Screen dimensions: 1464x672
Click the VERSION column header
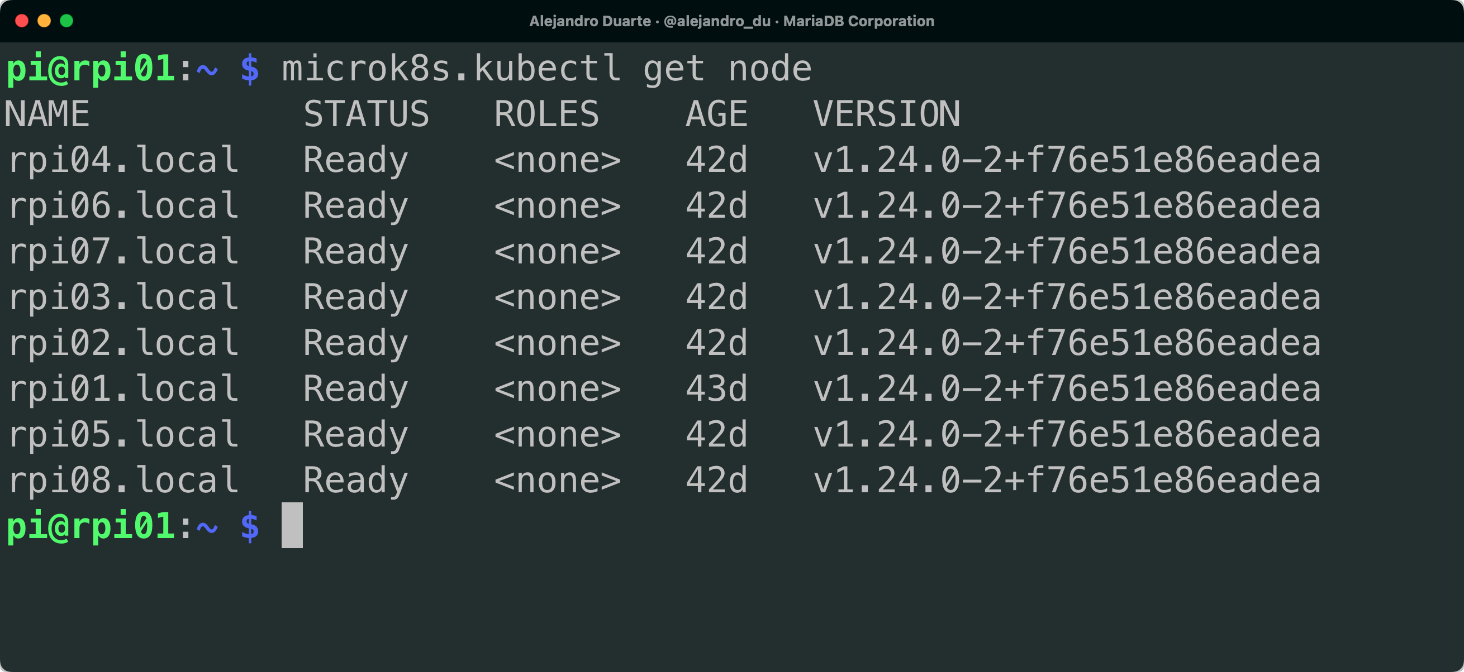tap(887, 114)
